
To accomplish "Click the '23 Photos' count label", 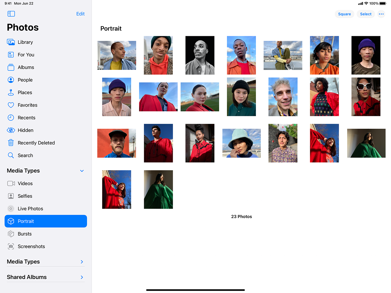I will [242, 217].
